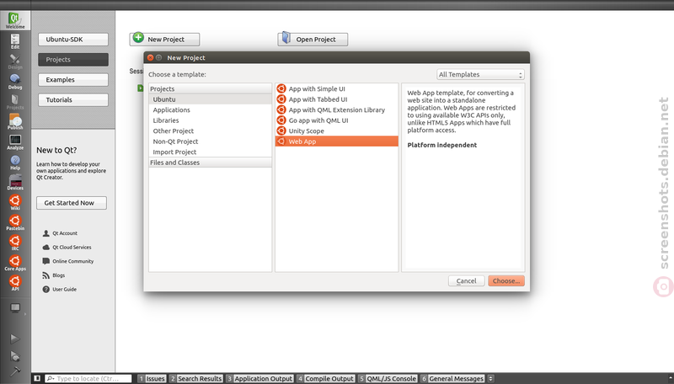Click the Choose... button
Screen dimensions: 674x384
point(506,281)
